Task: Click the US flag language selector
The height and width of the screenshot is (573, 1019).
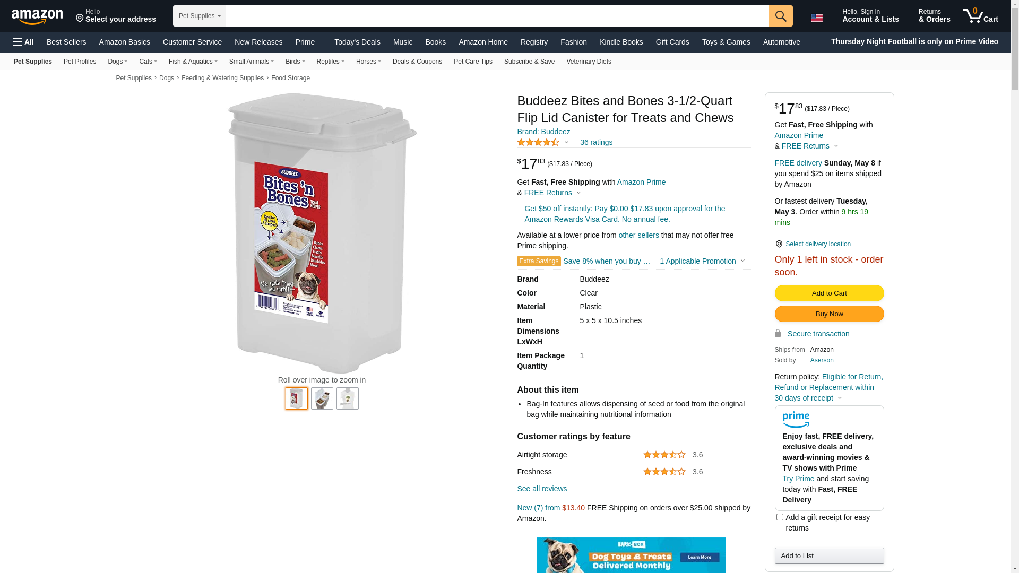Action: tap(817, 18)
